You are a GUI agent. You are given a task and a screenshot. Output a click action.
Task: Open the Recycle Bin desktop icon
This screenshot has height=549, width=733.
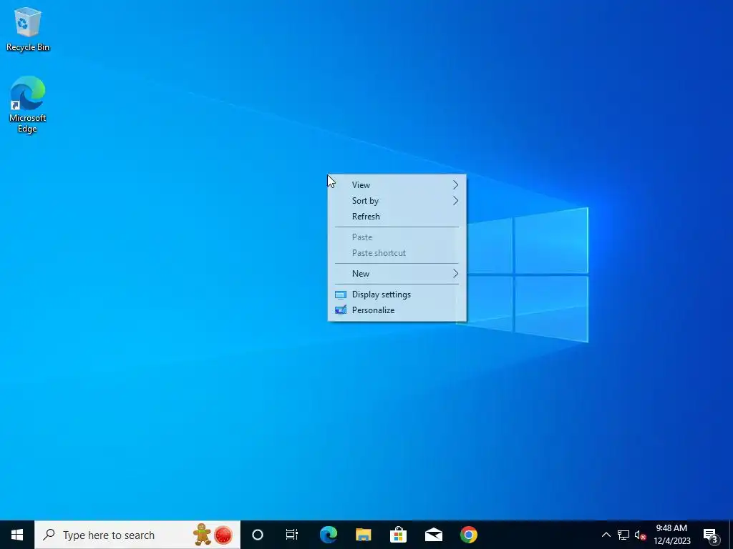coord(28,29)
